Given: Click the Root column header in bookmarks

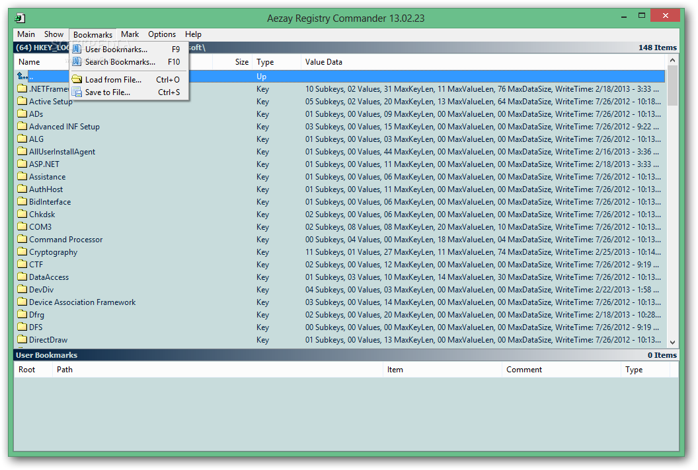Looking at the screenshot, I should [34, 370].
